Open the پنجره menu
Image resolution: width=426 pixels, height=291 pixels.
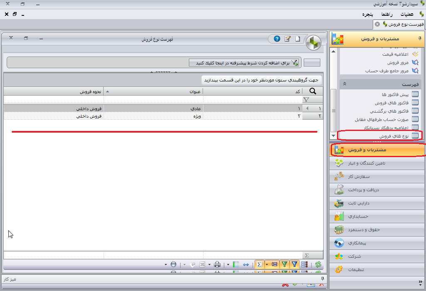pos(368,14)
